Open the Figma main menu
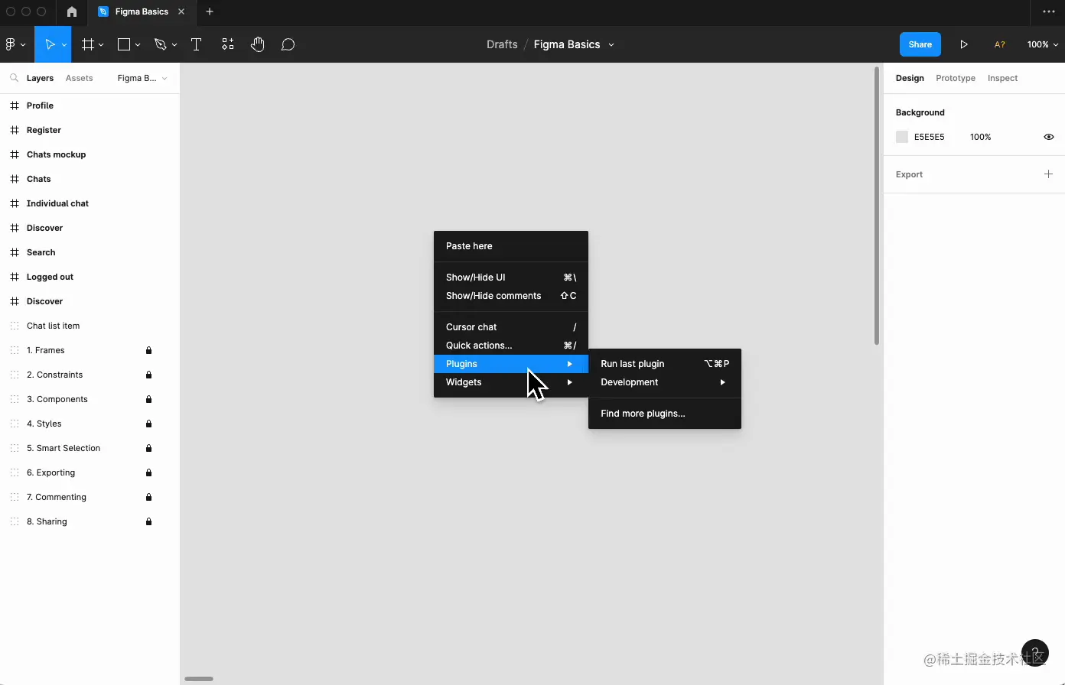Viewport: 1065px width, 685px height. tap(12, 44)
